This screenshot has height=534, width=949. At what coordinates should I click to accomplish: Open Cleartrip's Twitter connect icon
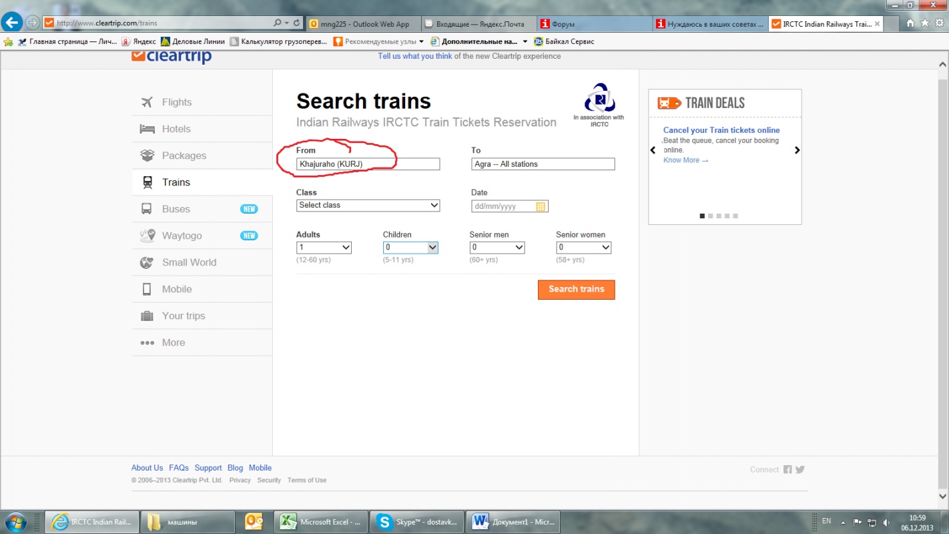pos(800,469)
